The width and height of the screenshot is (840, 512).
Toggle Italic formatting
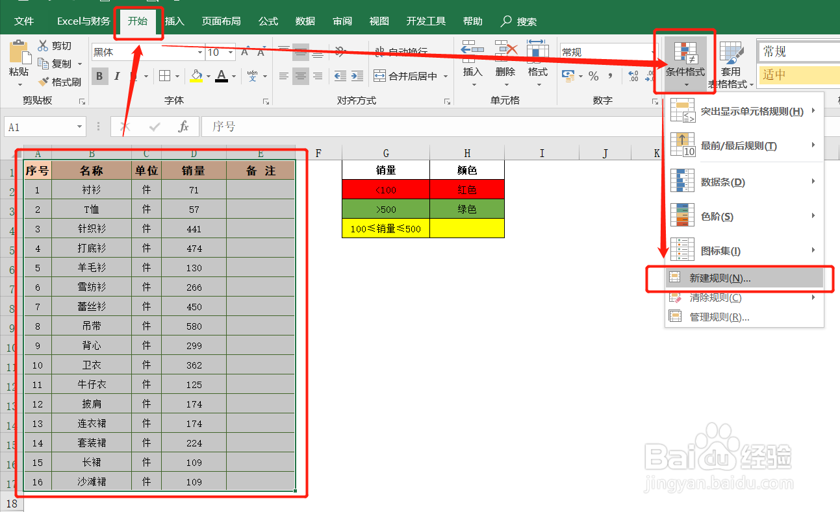117,76
